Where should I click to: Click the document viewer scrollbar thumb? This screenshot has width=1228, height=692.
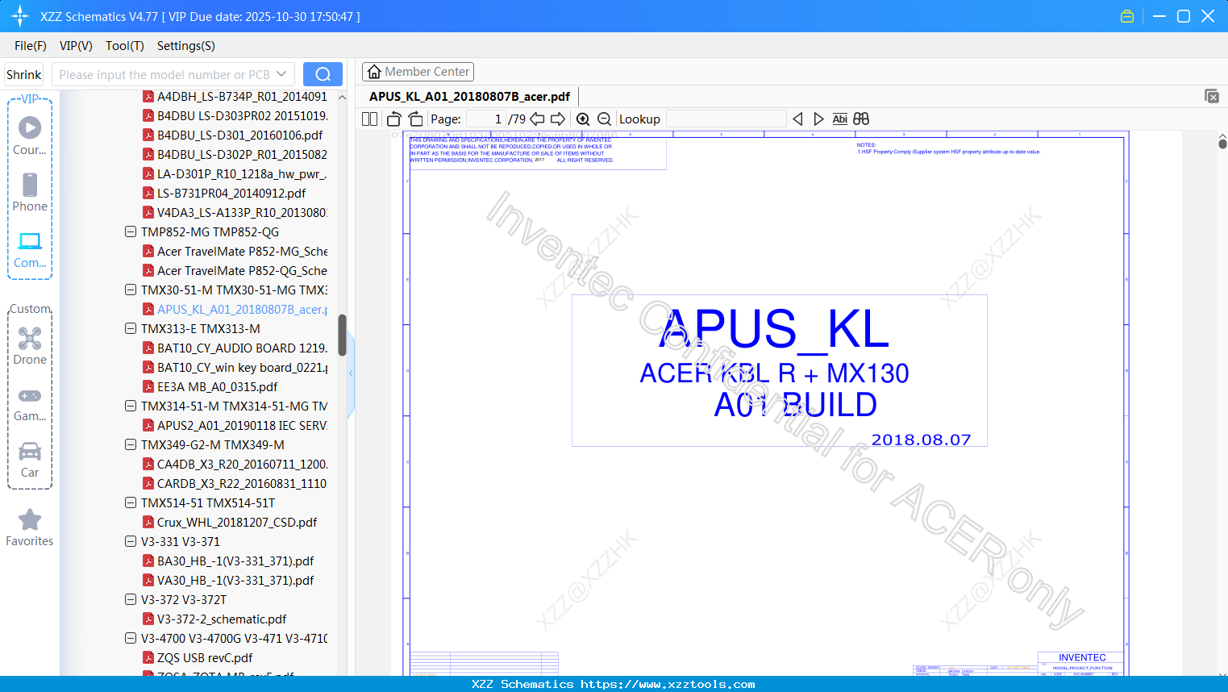tap(1222, 144)
